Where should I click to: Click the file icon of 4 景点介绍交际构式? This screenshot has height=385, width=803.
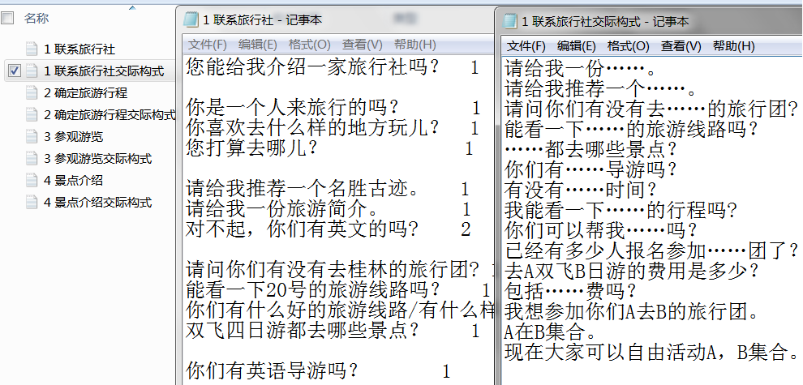pos(32,203)
